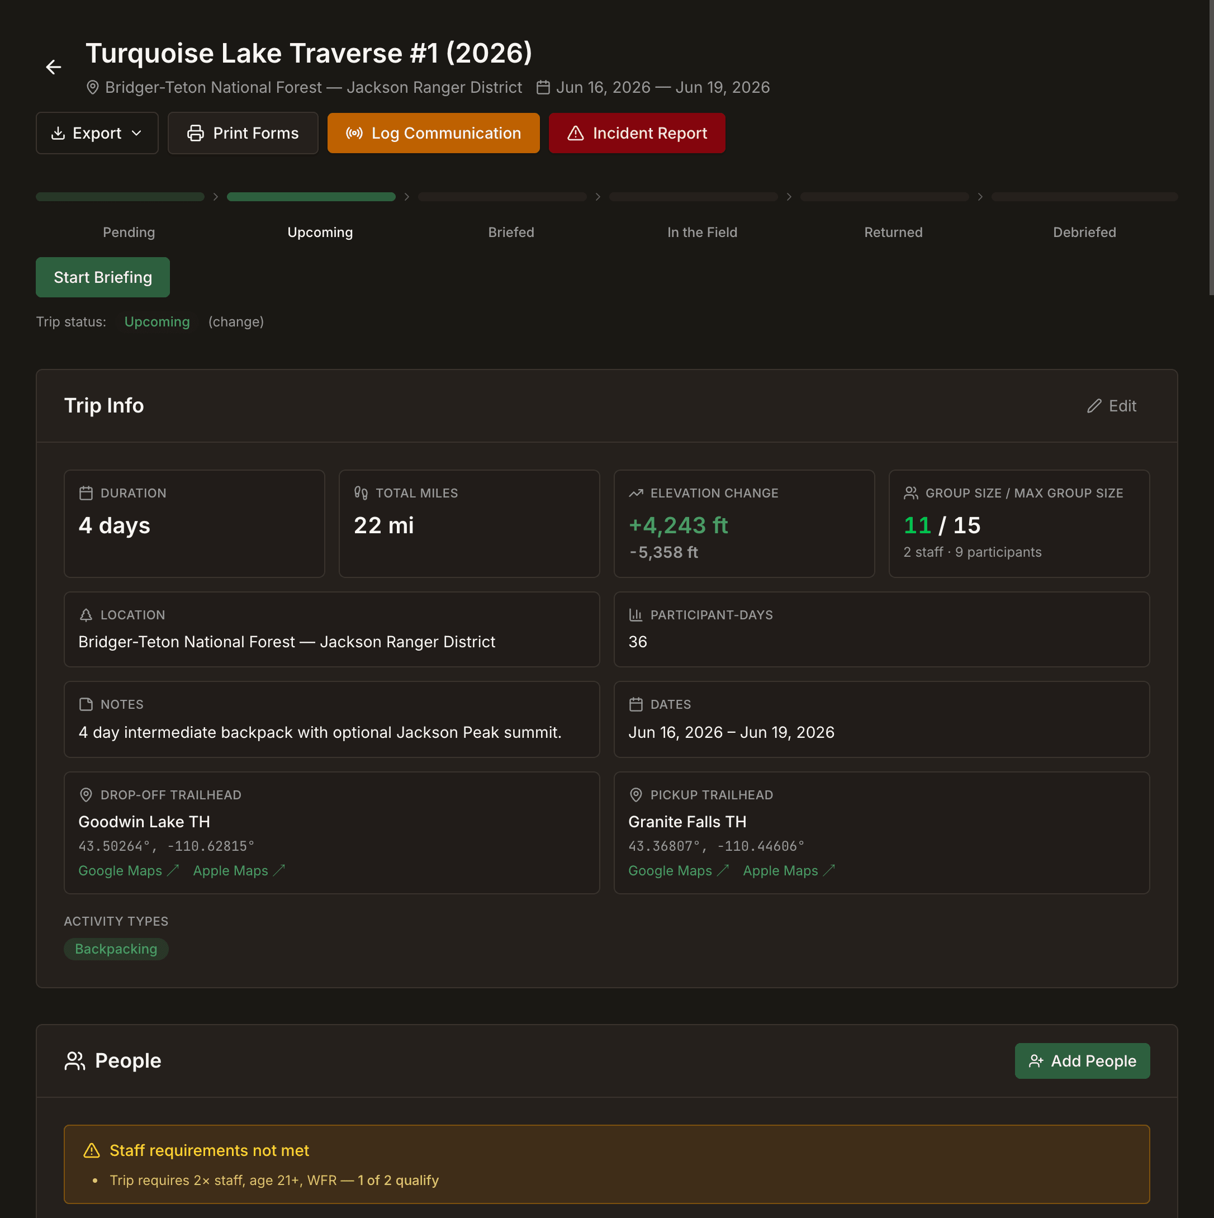Click the 43.50264°, -110.62815° coordinates
This screenshot has height=1218, width=1214.
(x=167, y=846)
